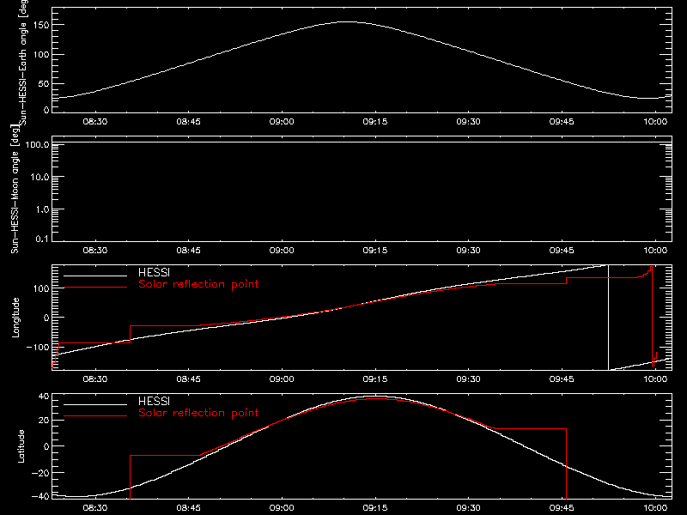Image resolution: width=687 pixels, height=515 pixels.
Task: Click 150 tick on Earth angle axis
Action: 40,25
